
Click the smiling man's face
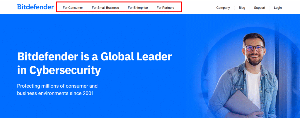[x=254, y=51]
